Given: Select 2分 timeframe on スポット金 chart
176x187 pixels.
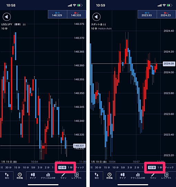Looking at the screenshot, I should tap(137, 167).
